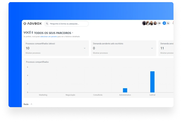
Task: Click the ADVBOX logo
Action: tap(33, 24)
